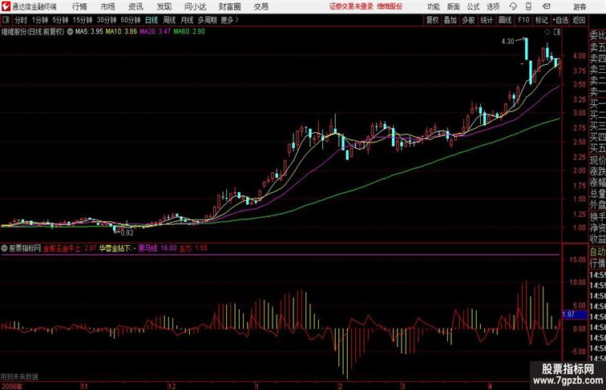
Task: Click the 标记 mark button
Action: [541, 20]
